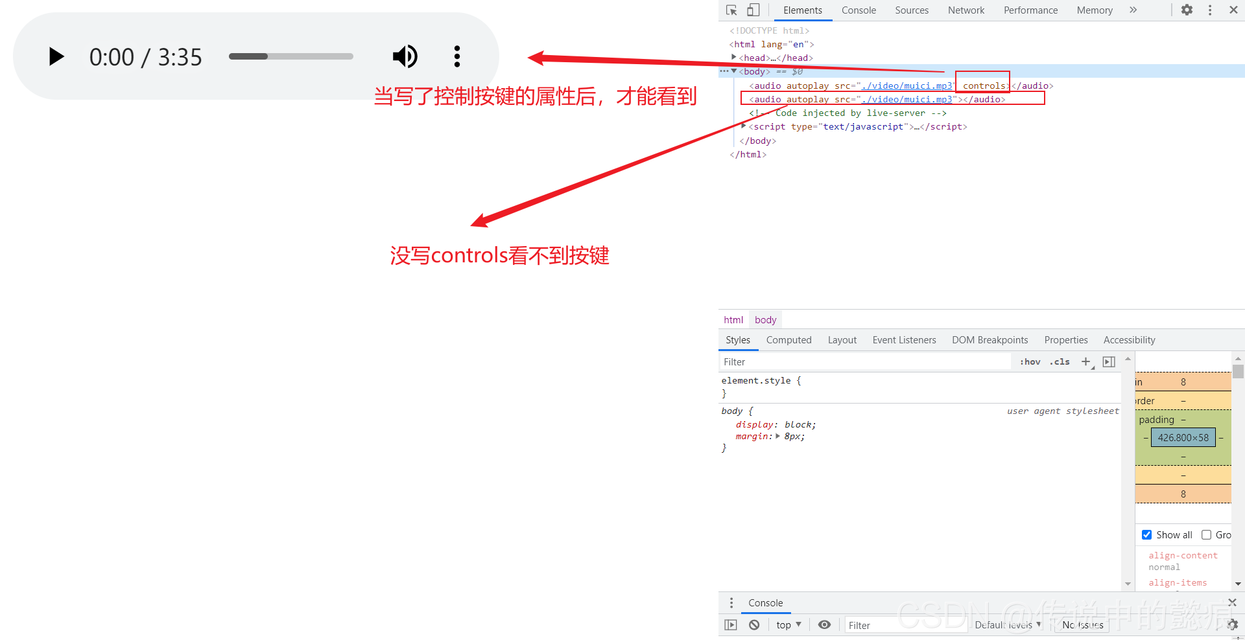Open the Accessibility pane
Image resolution: width=1245 pixels, height=640 pixels.
[x=1129, y=340]
